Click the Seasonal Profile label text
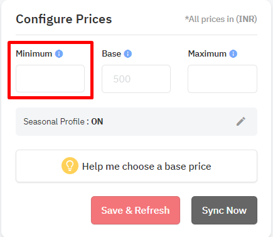273x237 pixels. click(54, 121)
